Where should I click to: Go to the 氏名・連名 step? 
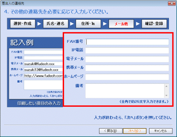coord(55,24)
